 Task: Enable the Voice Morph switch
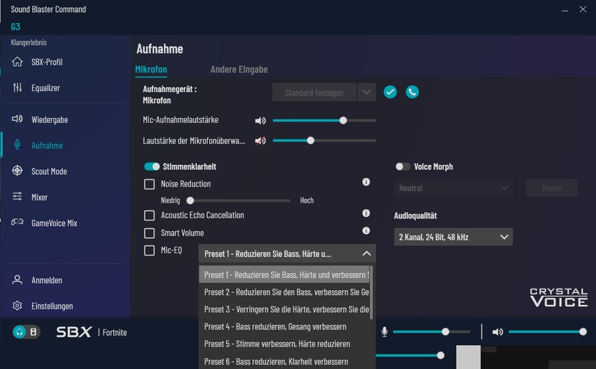(403, 166)
